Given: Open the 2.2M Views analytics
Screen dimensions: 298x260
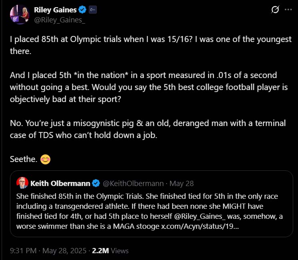Looking at the screenshot, I should [x=110, y=251].
